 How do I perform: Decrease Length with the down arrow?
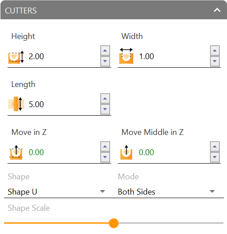(105, 109)
